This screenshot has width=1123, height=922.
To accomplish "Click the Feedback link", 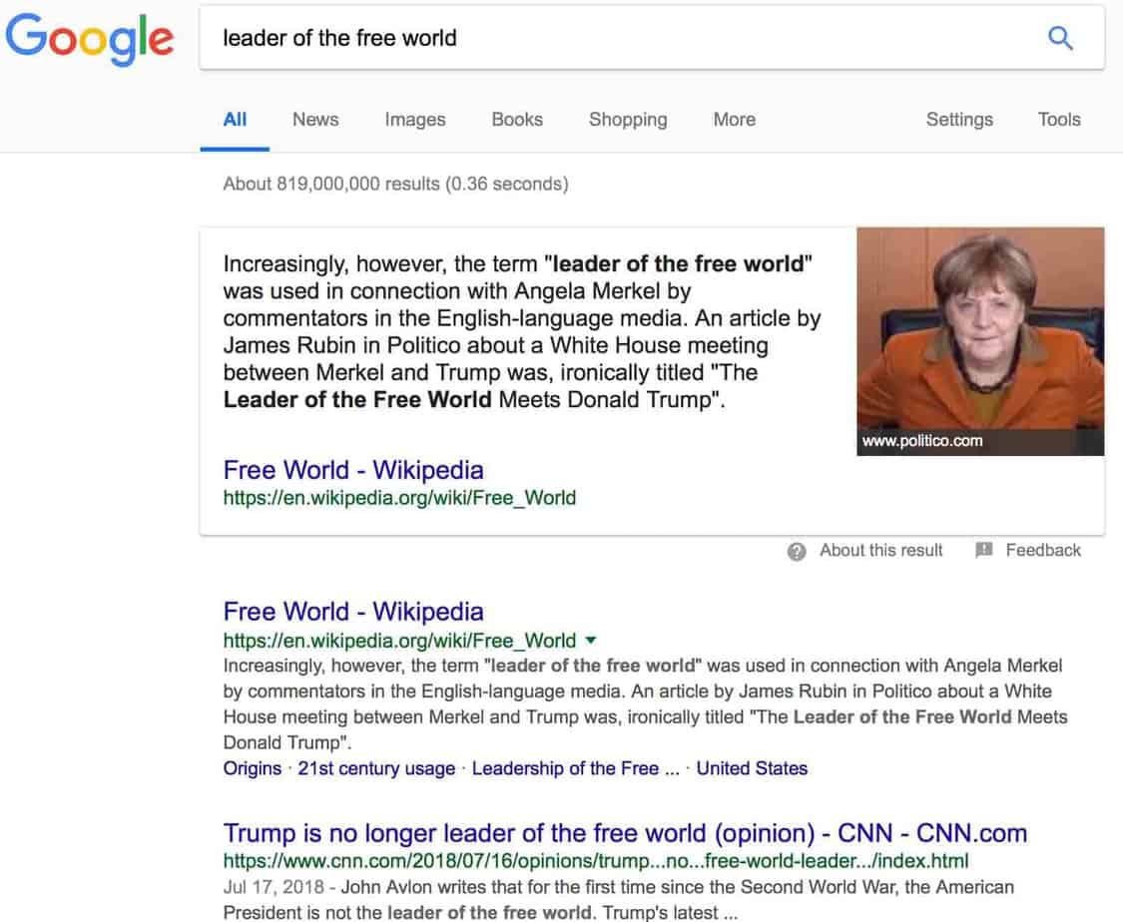I will [1043, 550].
